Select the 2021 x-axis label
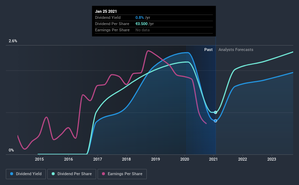This screenshot has height=185, width=299. (x=213, y=159)
